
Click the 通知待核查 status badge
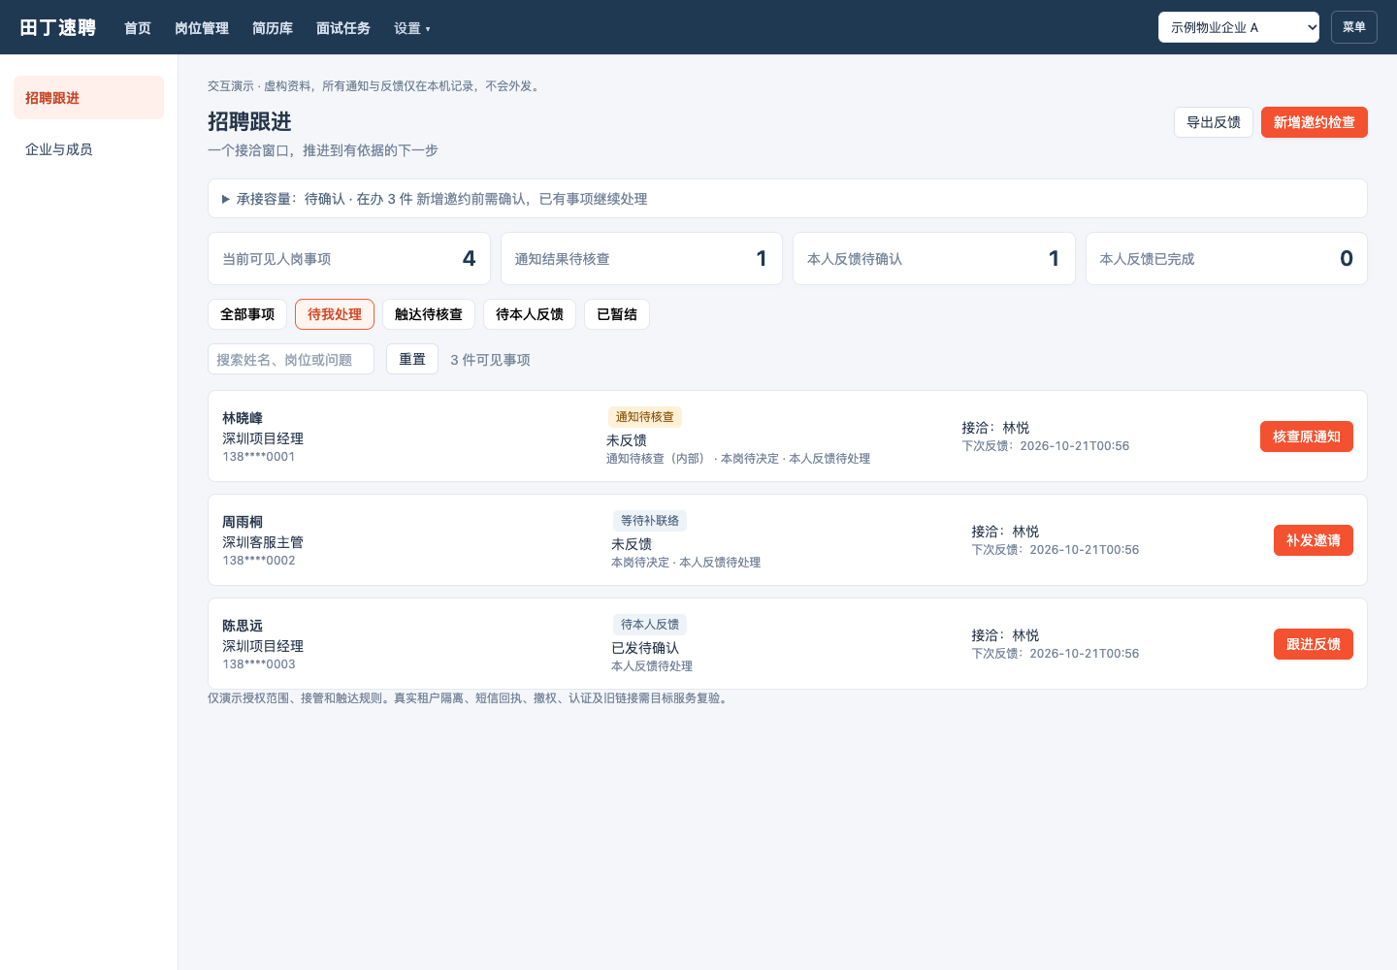coord(645,417)
